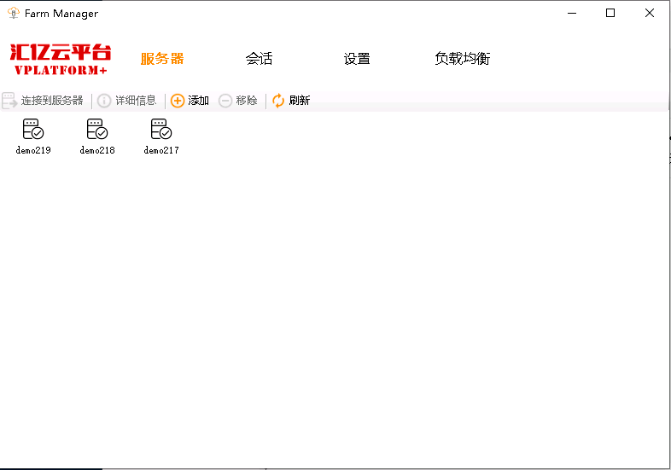671x470 pixels.
Task: Click the minus circle 移除 icon
Action: pos(225,101)
